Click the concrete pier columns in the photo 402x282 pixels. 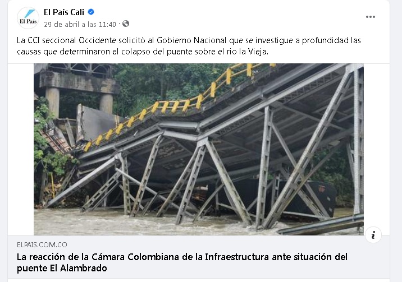tap(79, 102)
